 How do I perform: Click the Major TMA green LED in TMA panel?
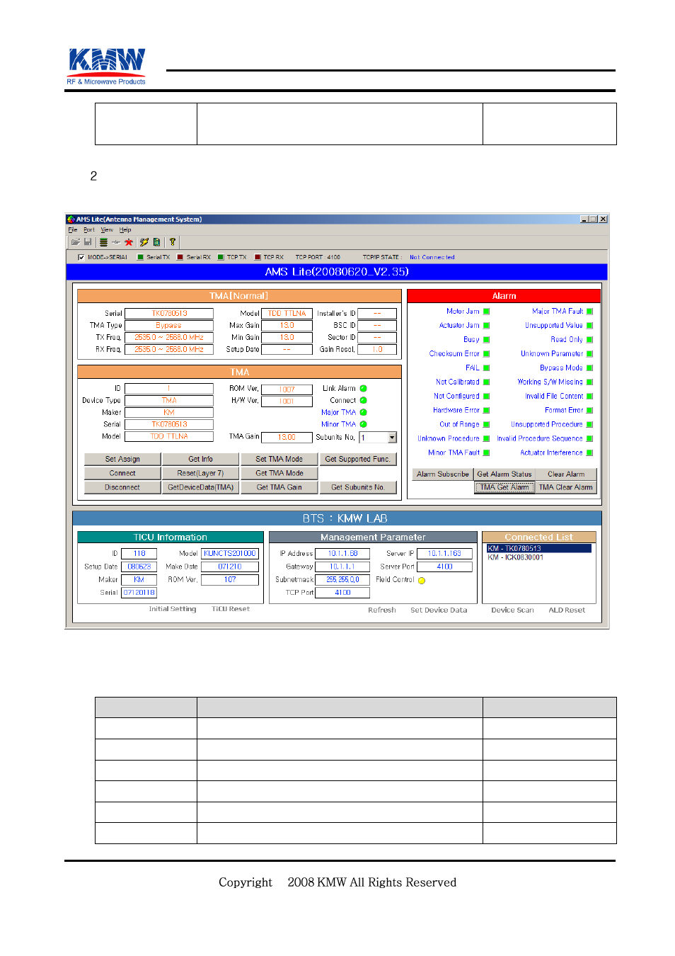tap(364, 413)
